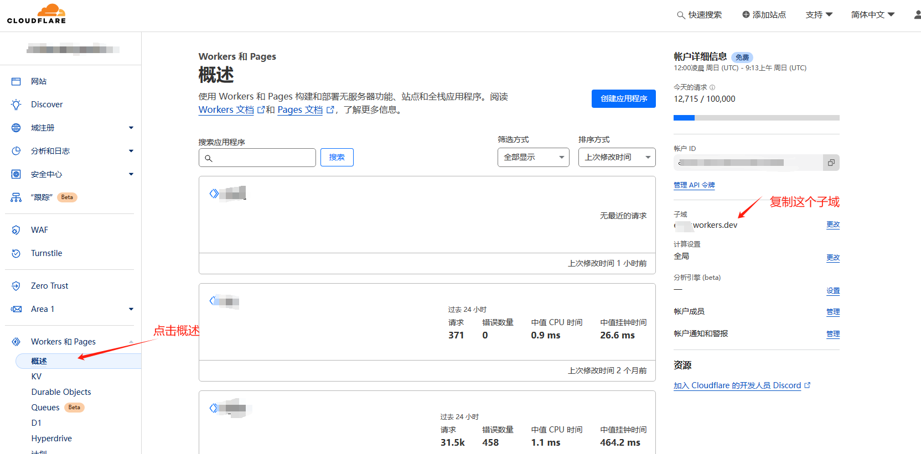Click the 域注册 globe icon

pos(16,128)
